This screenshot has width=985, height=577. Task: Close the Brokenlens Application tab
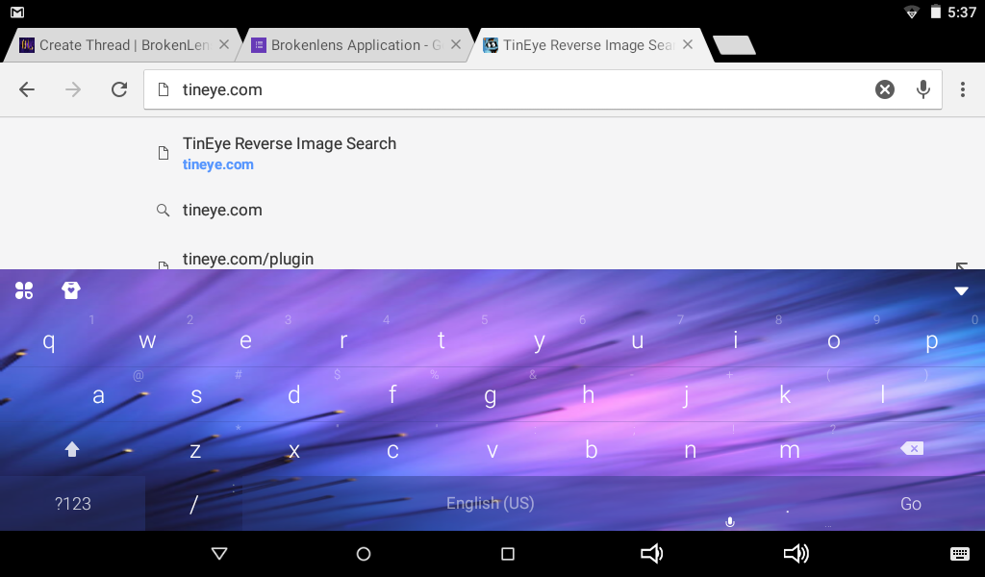click(456, 44)
